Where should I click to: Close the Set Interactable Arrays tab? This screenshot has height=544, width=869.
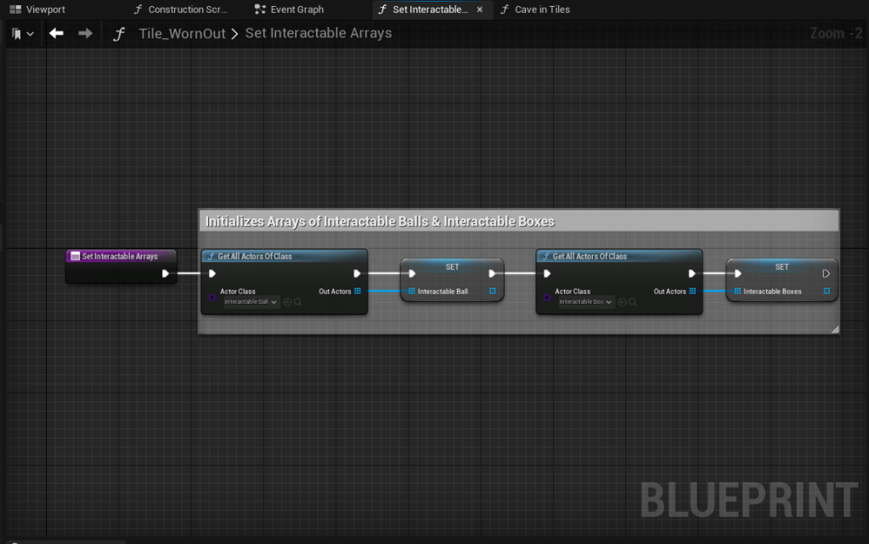(480, 9)
